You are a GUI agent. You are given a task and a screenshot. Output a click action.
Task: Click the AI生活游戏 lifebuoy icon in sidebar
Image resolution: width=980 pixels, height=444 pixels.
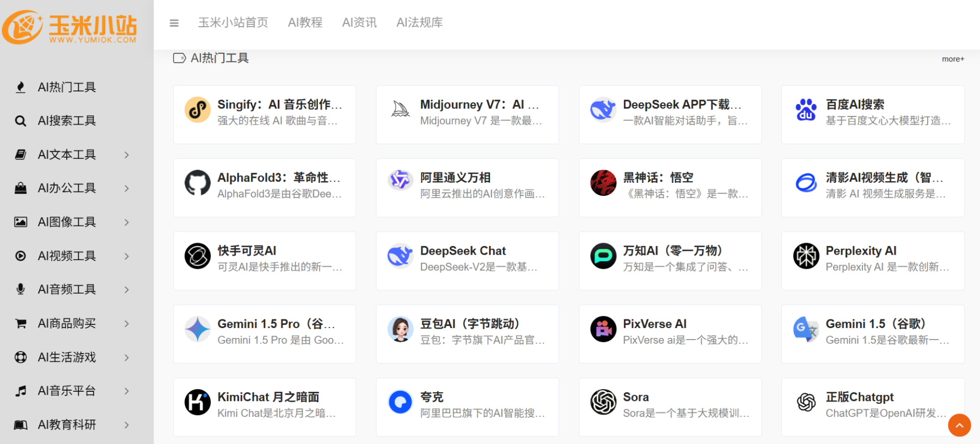pos(21,357)
